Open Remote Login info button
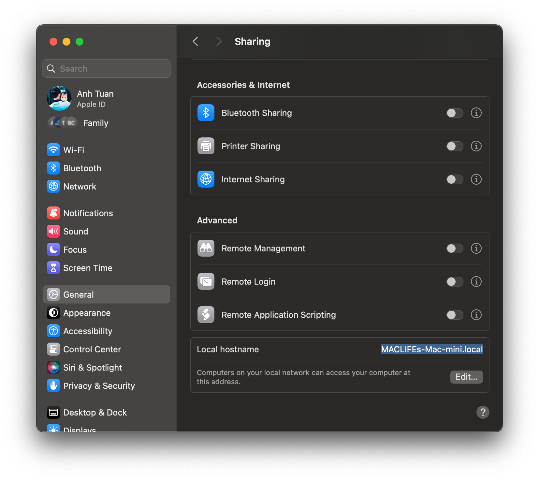 point(476,282)
